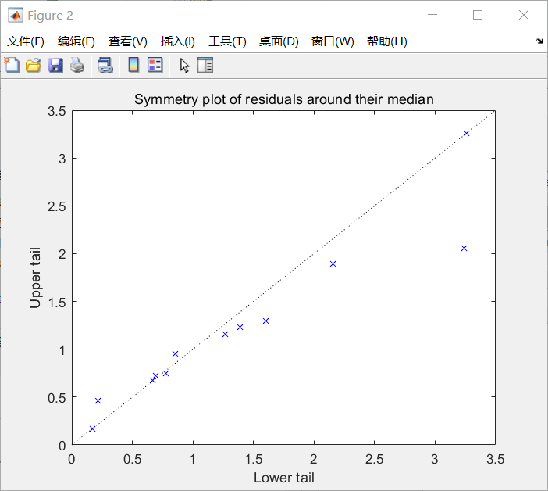Dock the figure using the corner arrow
The image size is (548, 491).
pos(539,41)
